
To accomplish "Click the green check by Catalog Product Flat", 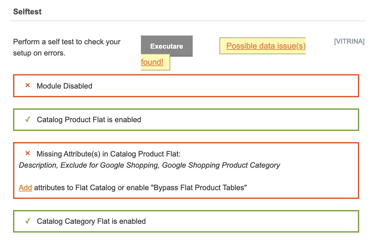I will coord(27,119).
